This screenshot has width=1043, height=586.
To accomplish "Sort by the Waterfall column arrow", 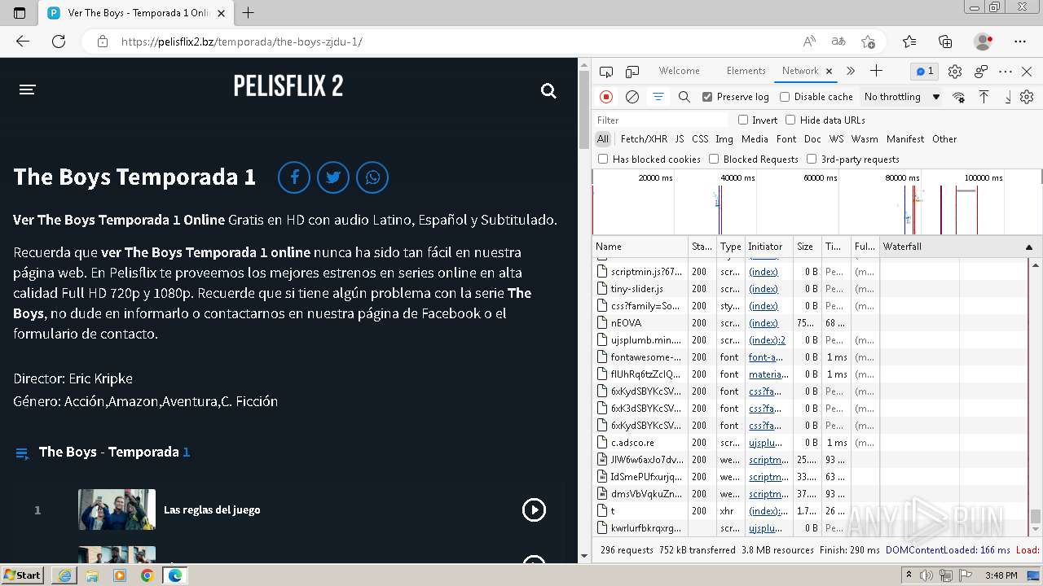I will tap(1028, 247).
